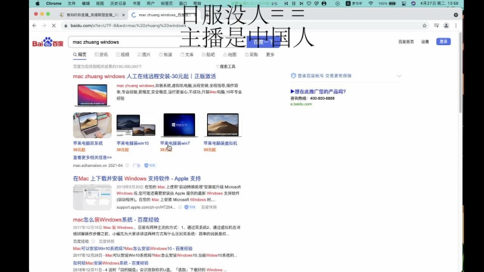Open the 帮助 menu
The width and height of the screenshot is (484, 272).
(x=197, y=3)
